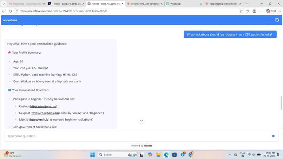
Task: Select the Year: 2nd year CSE student line
Action: coord(31,68)
